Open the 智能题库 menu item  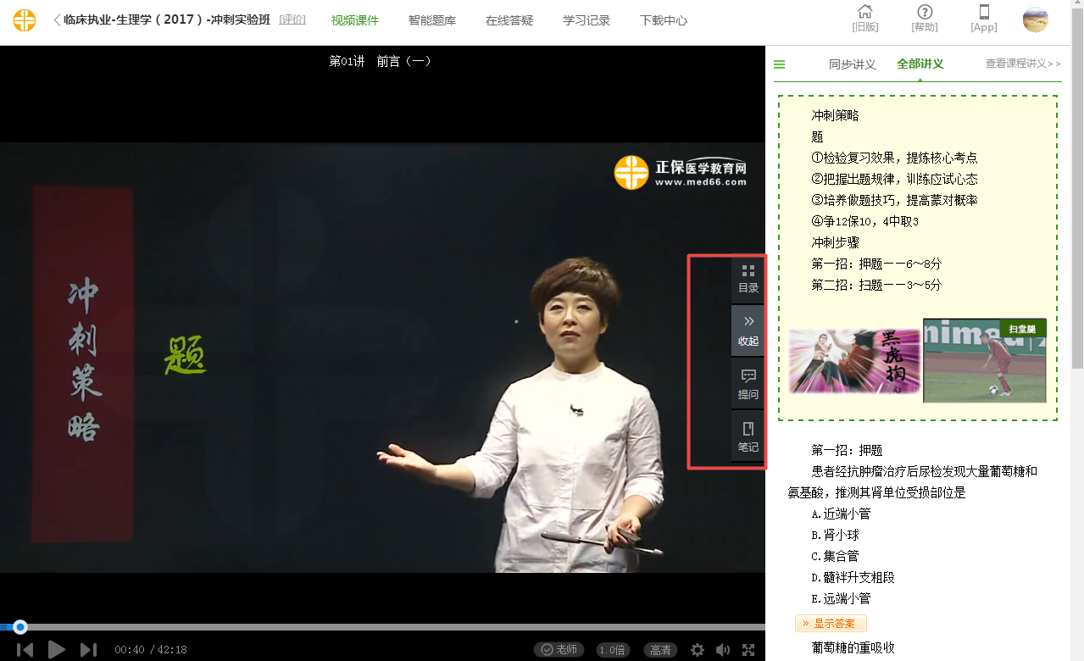[x=431, y=20]
